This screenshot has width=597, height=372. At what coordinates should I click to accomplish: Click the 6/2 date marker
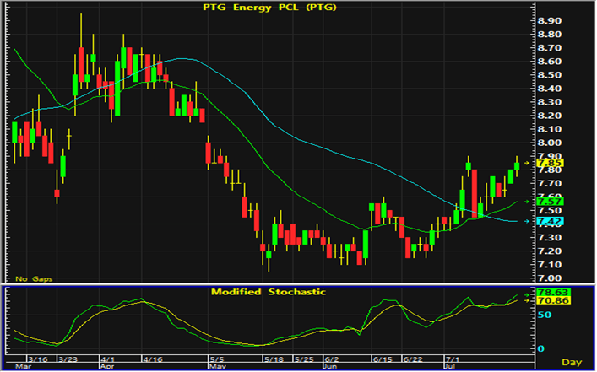click(x=331, y=359)
